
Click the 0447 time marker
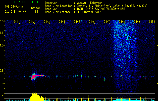click(107, 22)
